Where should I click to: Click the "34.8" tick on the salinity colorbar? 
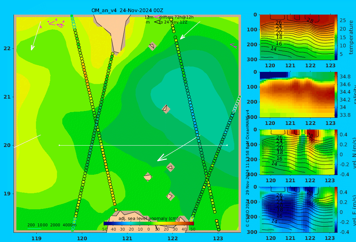point(345,77)
